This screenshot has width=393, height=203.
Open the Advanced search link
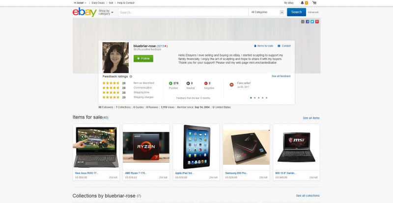pos(313,12)
